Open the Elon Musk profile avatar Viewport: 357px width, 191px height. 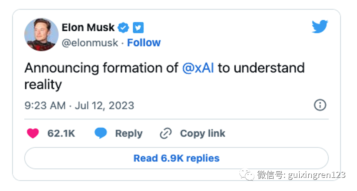click(x=40, y=35)
